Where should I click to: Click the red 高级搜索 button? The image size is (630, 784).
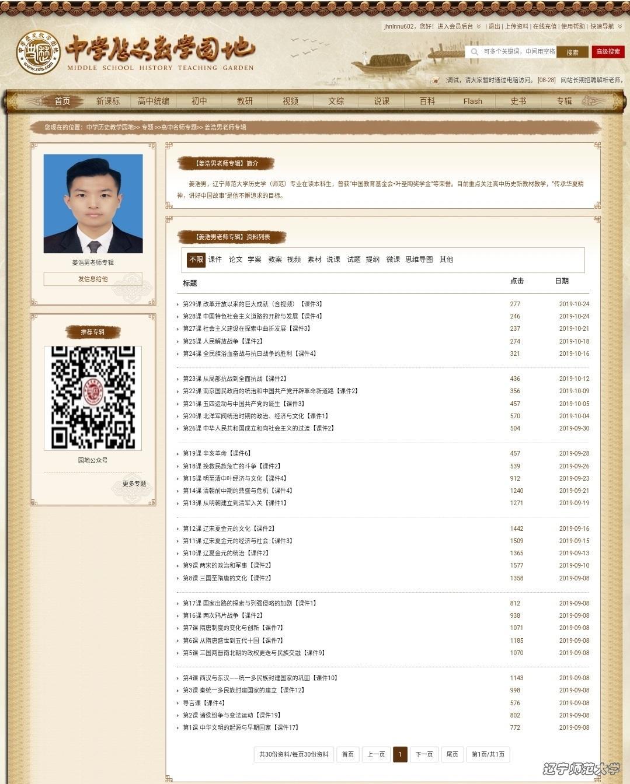[x=608, y=52]
